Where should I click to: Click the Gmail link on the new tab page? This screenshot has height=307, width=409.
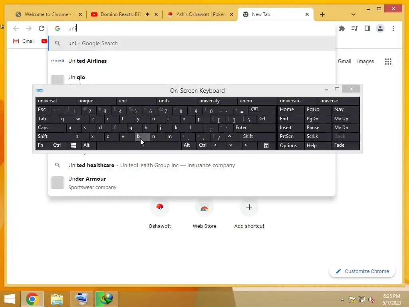point(344,61)
